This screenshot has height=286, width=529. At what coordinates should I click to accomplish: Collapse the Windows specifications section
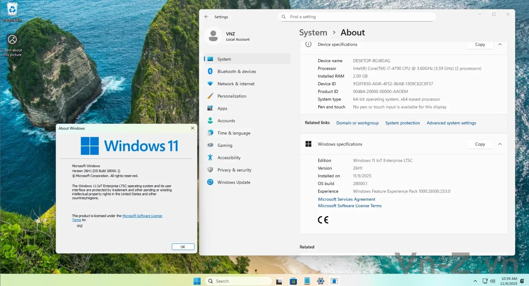[500, 144]
